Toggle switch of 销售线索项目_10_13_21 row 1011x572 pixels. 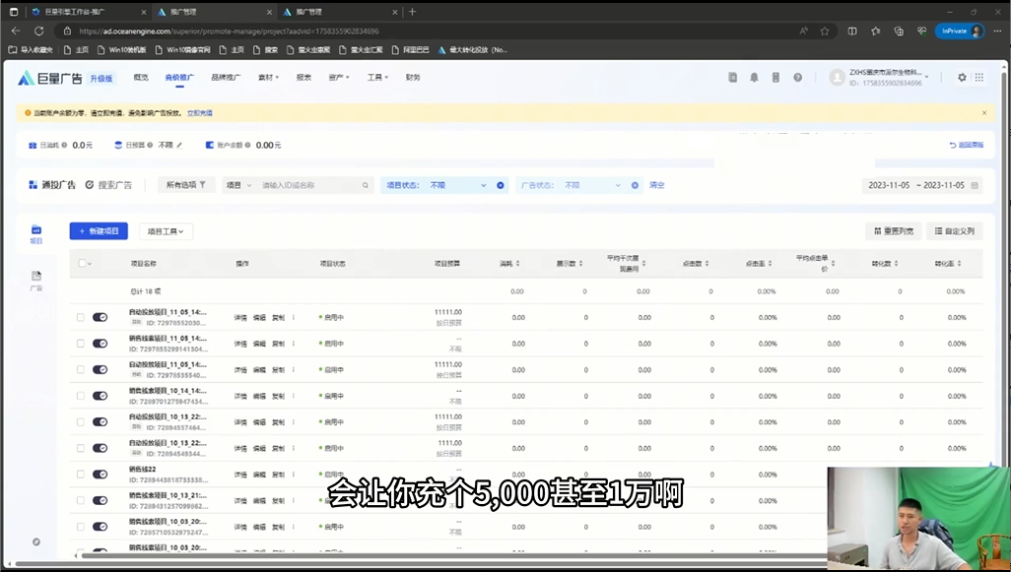coord(100,500)
